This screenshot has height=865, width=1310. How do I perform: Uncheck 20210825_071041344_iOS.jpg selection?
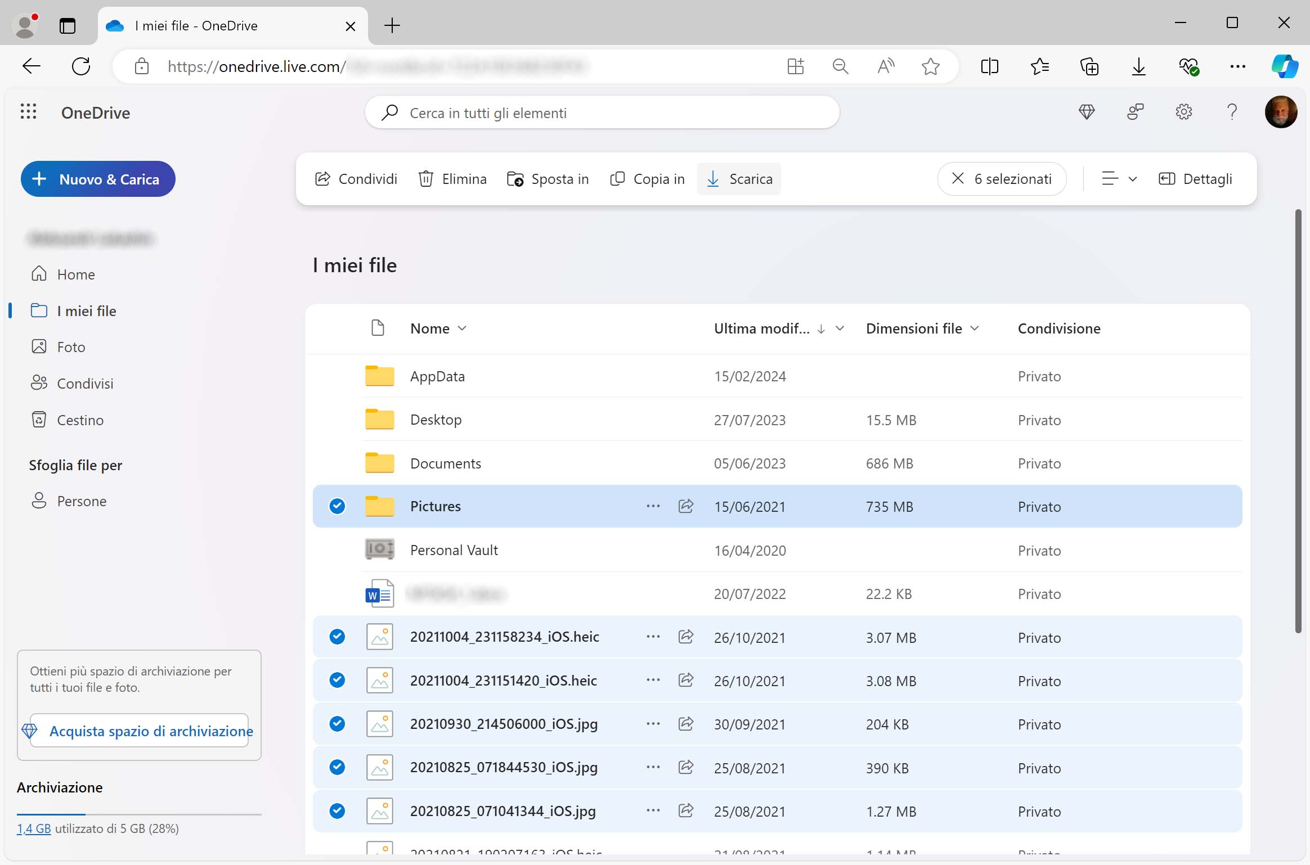click(x=337, y=810)
